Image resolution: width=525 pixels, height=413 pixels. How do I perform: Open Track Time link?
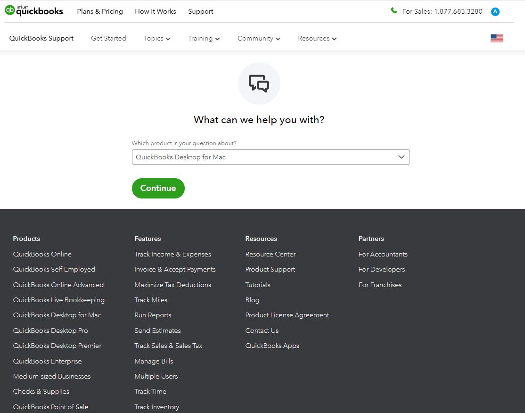[x=150, y=392]
